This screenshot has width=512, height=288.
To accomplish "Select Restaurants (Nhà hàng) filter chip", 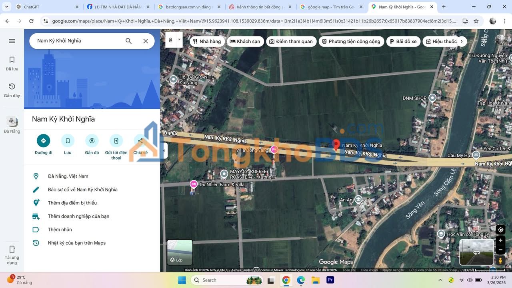I will [x=207, y=41].
